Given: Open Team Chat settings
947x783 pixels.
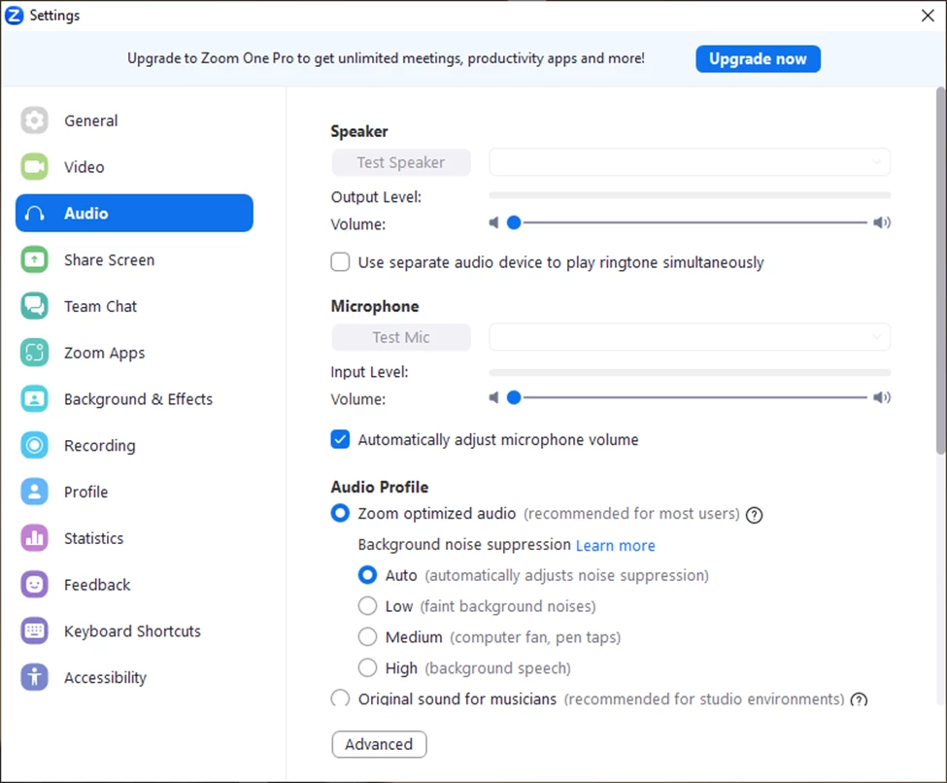Looking at the screenshot, I should (134, 306).
